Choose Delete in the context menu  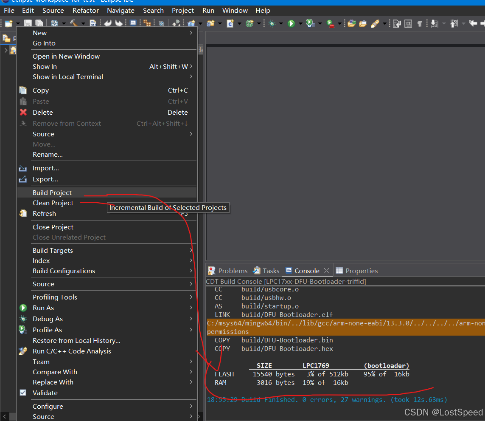tap(107, 113)
